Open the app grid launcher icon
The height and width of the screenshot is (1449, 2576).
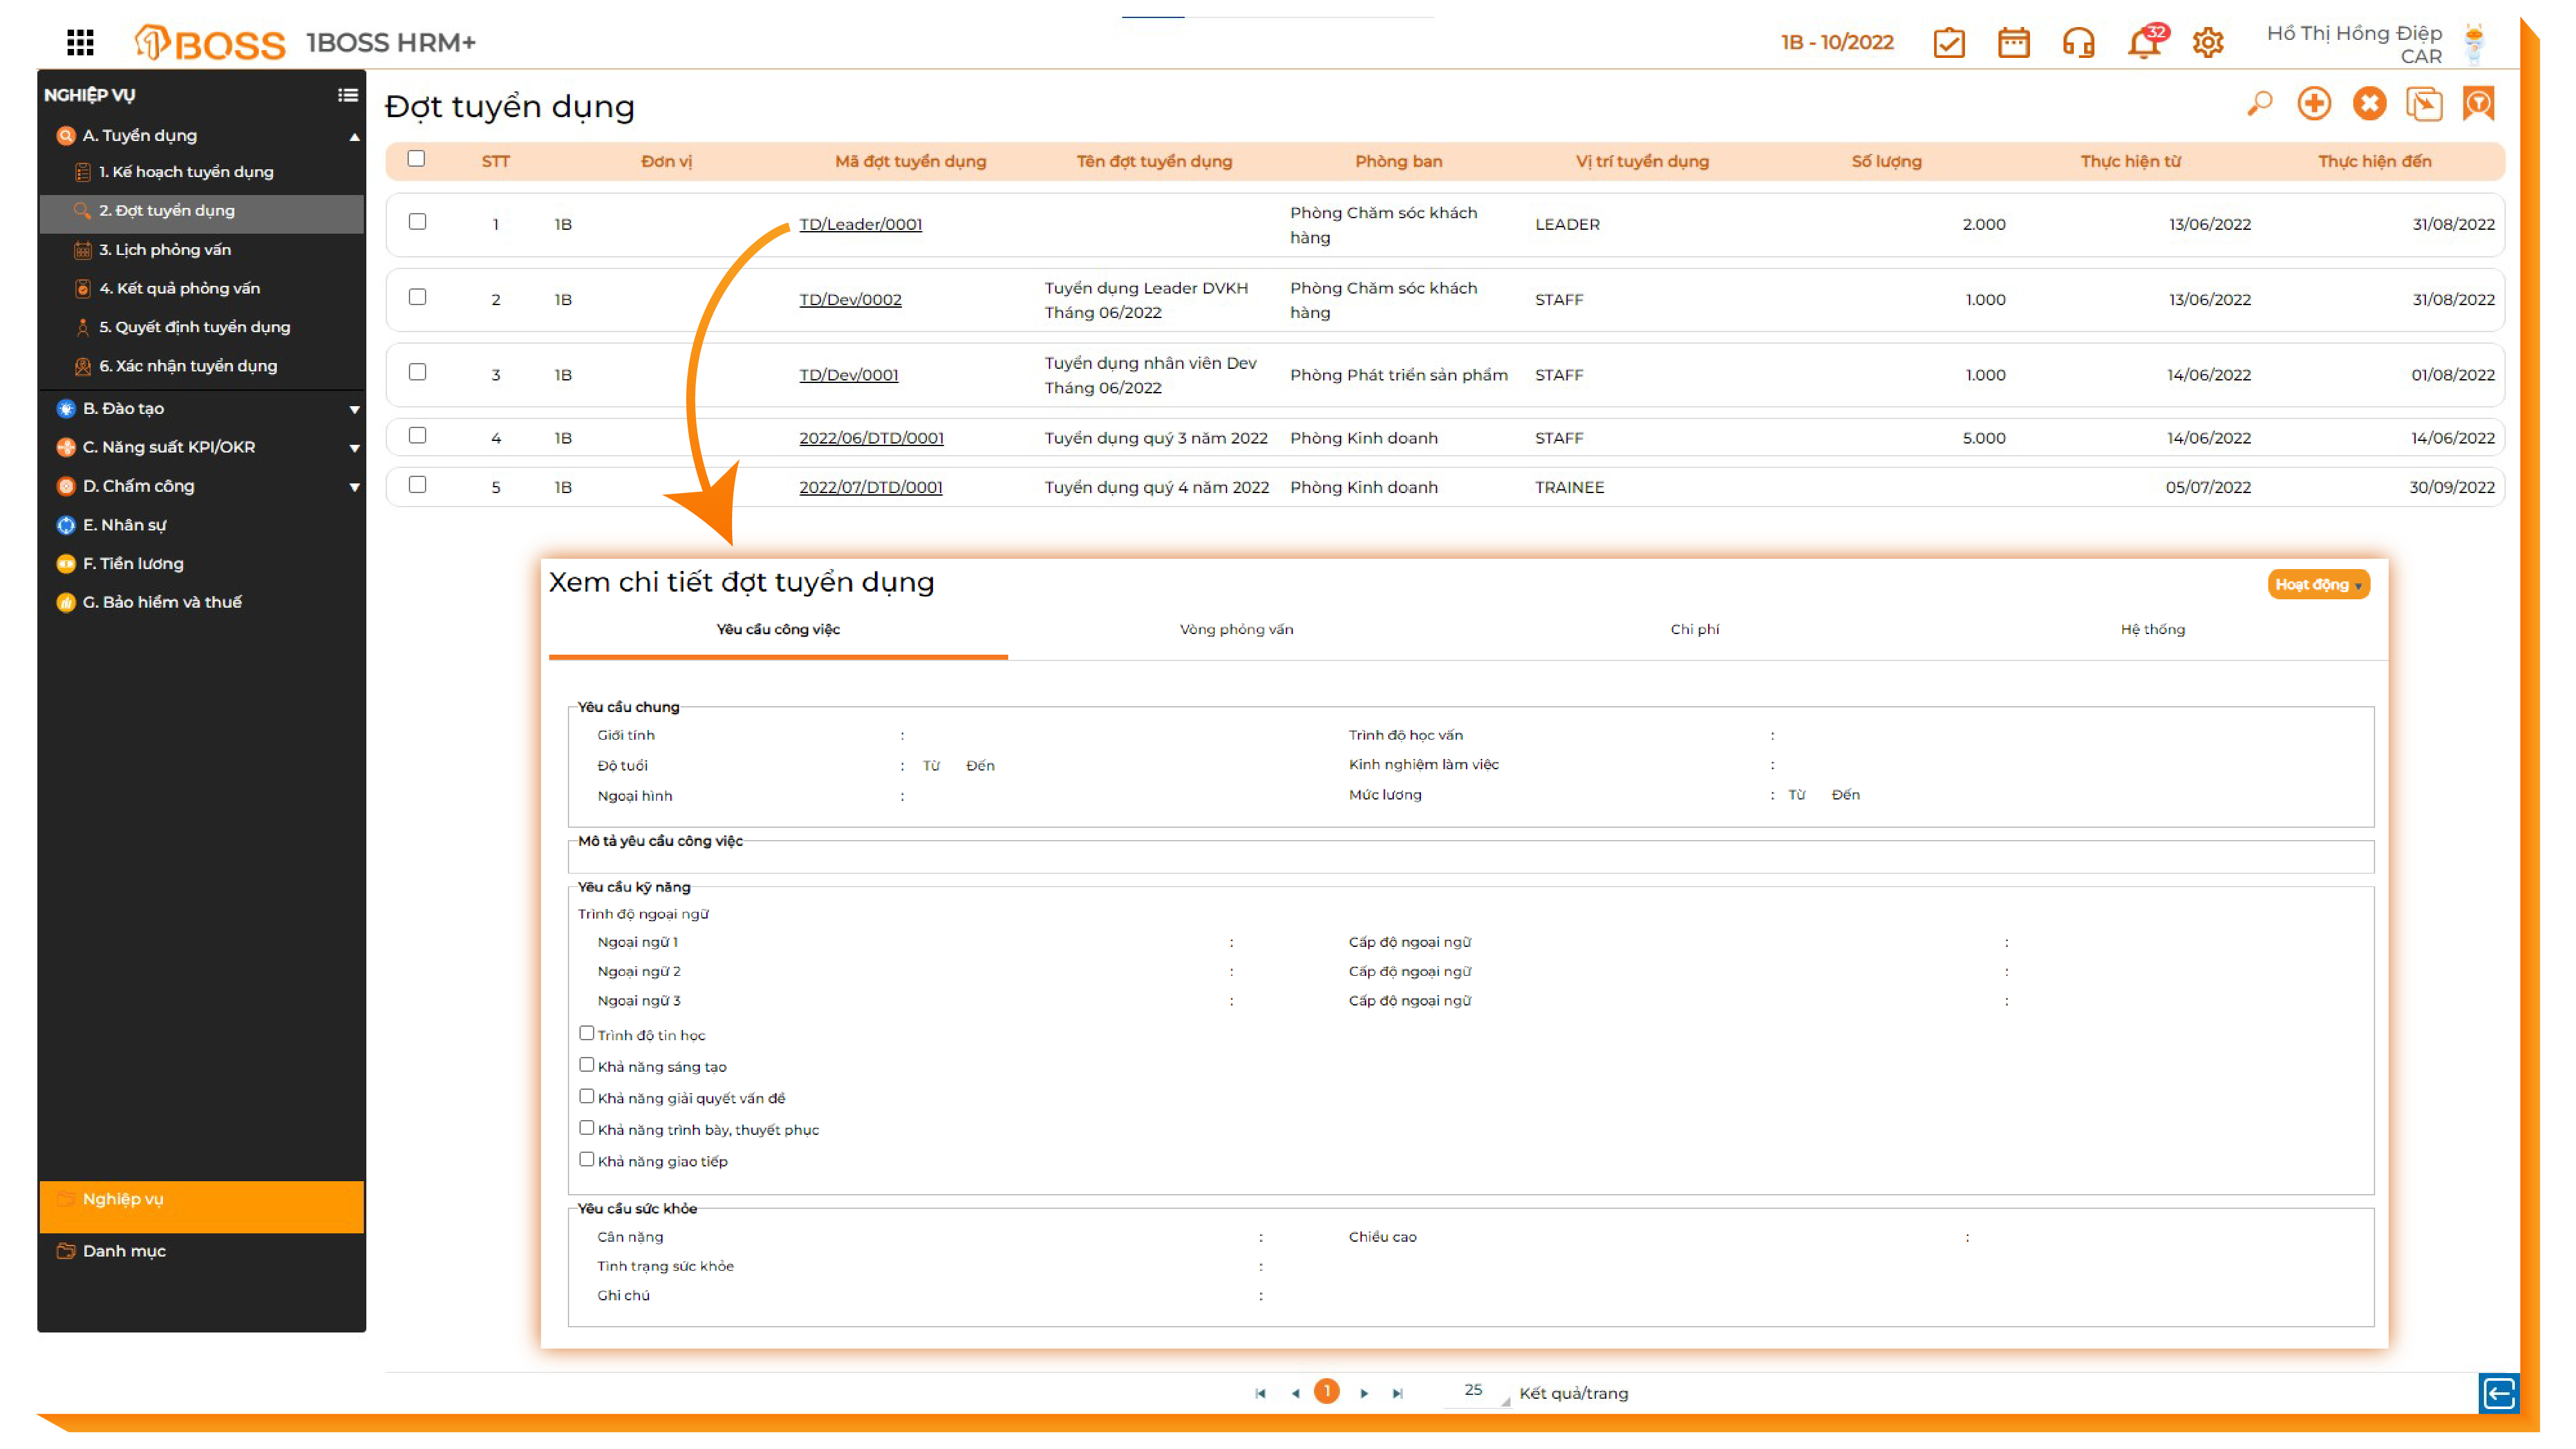point(80,42)
